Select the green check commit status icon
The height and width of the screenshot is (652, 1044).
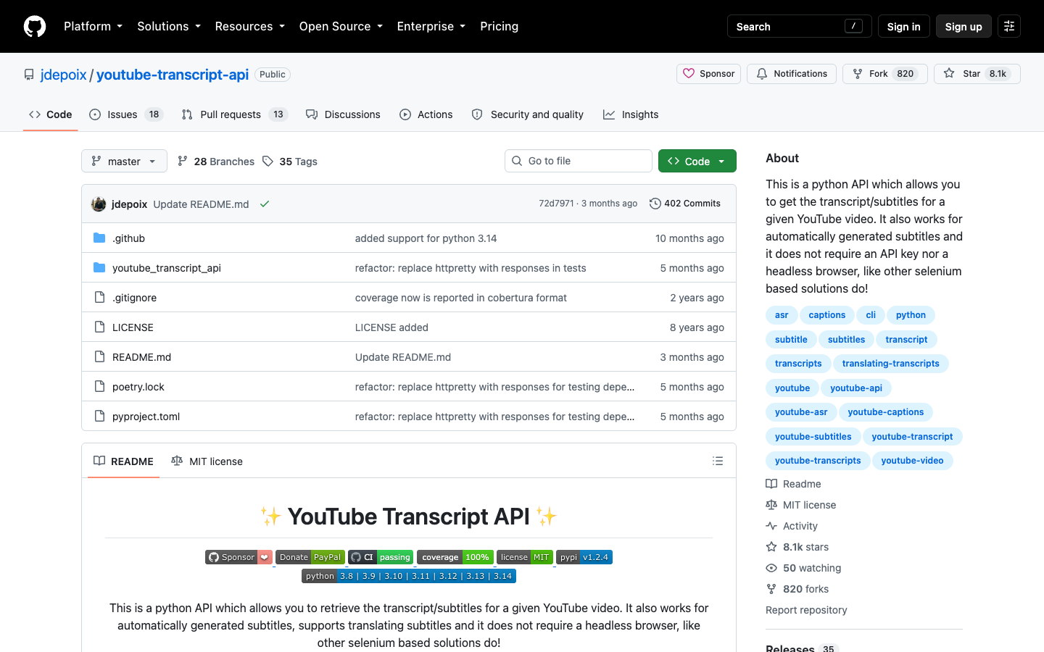[265, 204]
